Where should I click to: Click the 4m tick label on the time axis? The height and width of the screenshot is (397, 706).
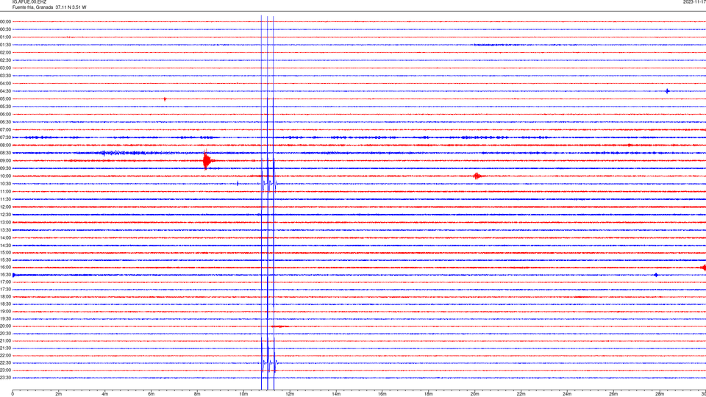click(x=105, y=394)
